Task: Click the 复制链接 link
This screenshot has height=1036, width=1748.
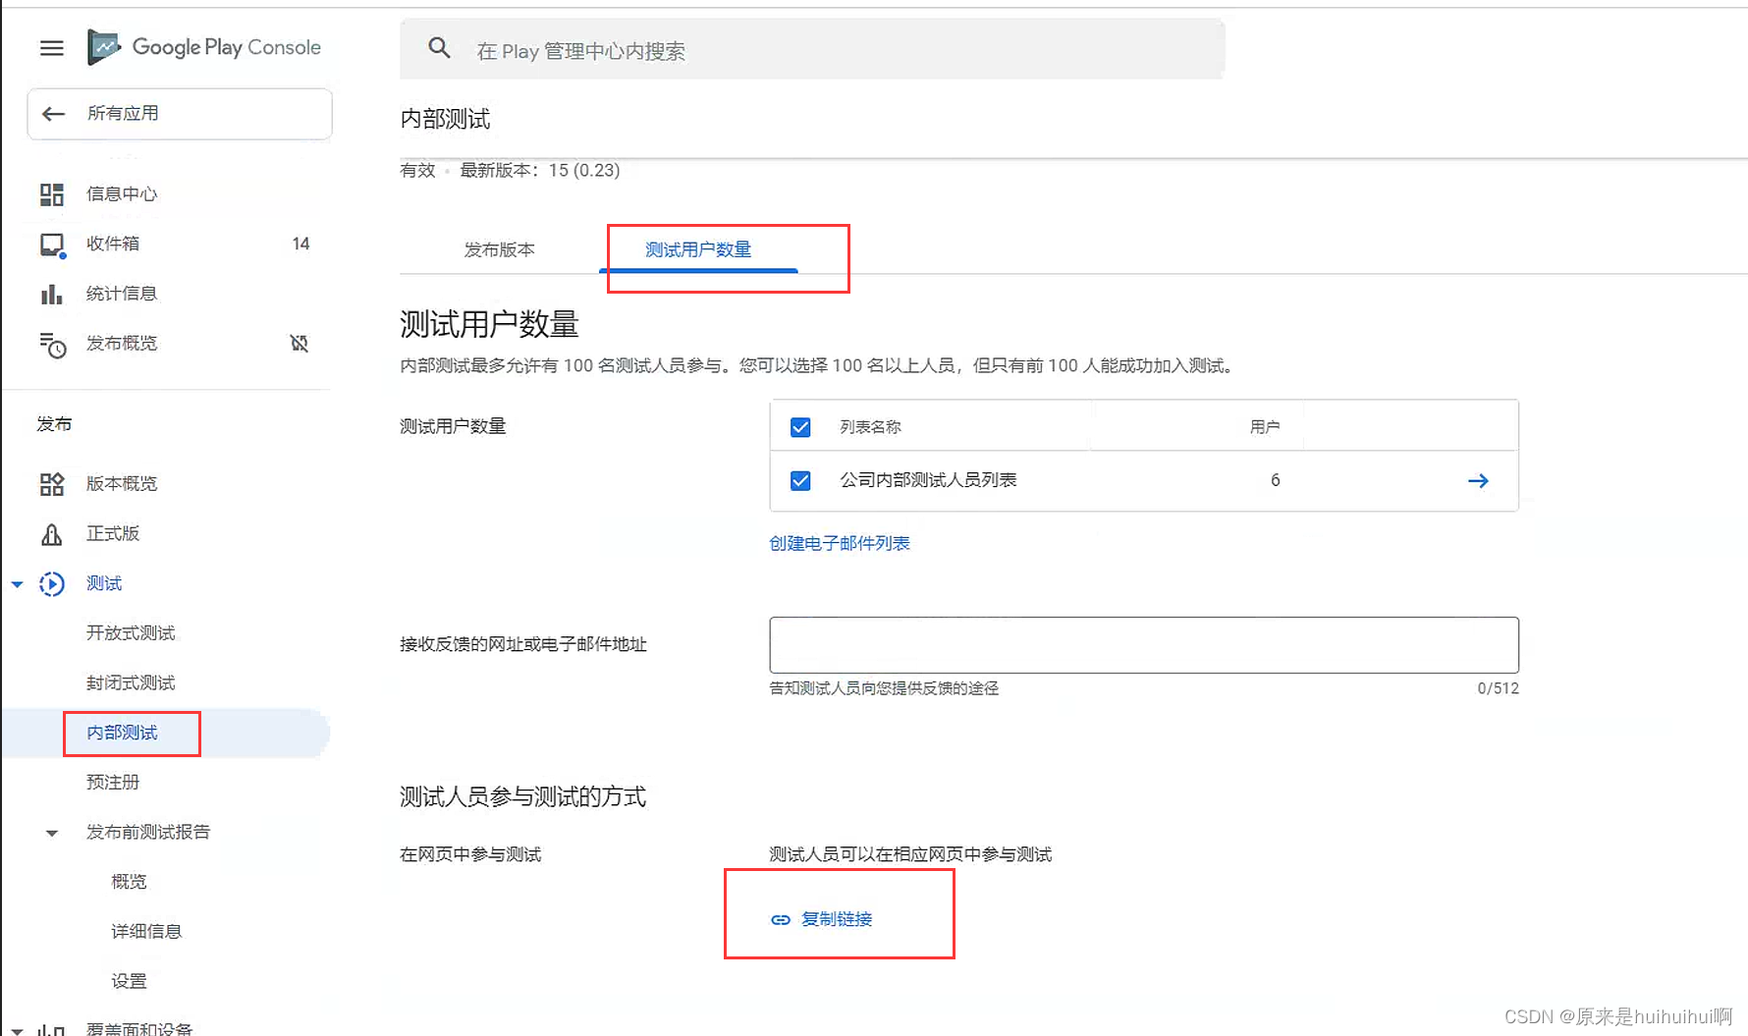Action: (837, 919)
